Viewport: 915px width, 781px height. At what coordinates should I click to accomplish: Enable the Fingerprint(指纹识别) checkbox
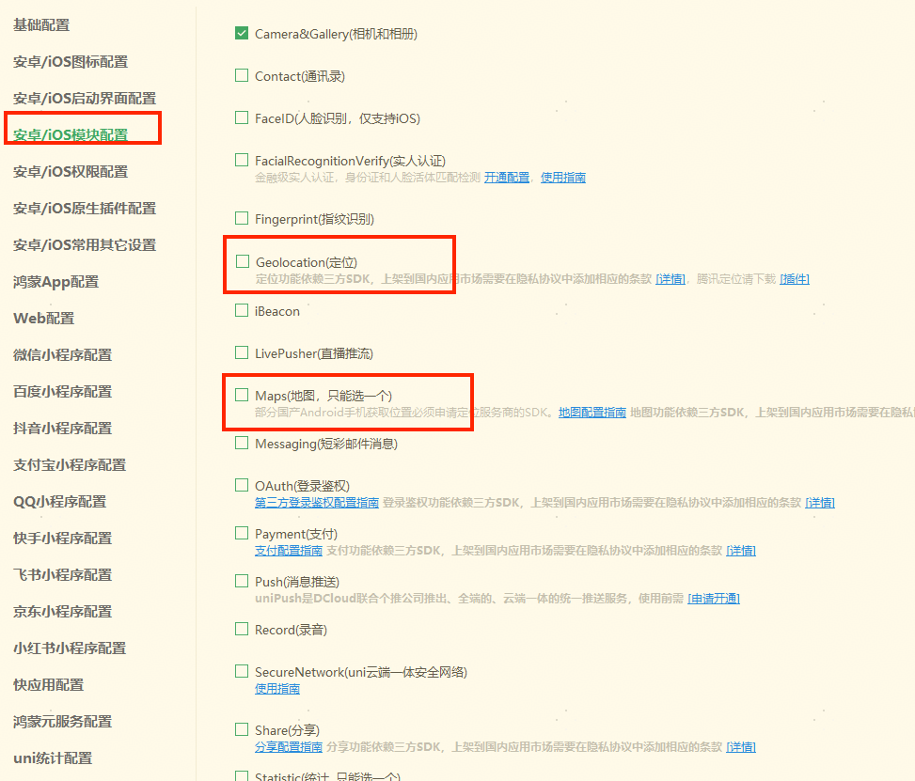click(242, 218)
